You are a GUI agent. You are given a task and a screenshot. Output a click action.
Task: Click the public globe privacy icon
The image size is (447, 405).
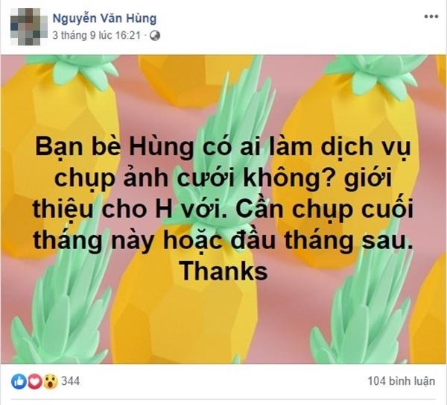[155, 36]
